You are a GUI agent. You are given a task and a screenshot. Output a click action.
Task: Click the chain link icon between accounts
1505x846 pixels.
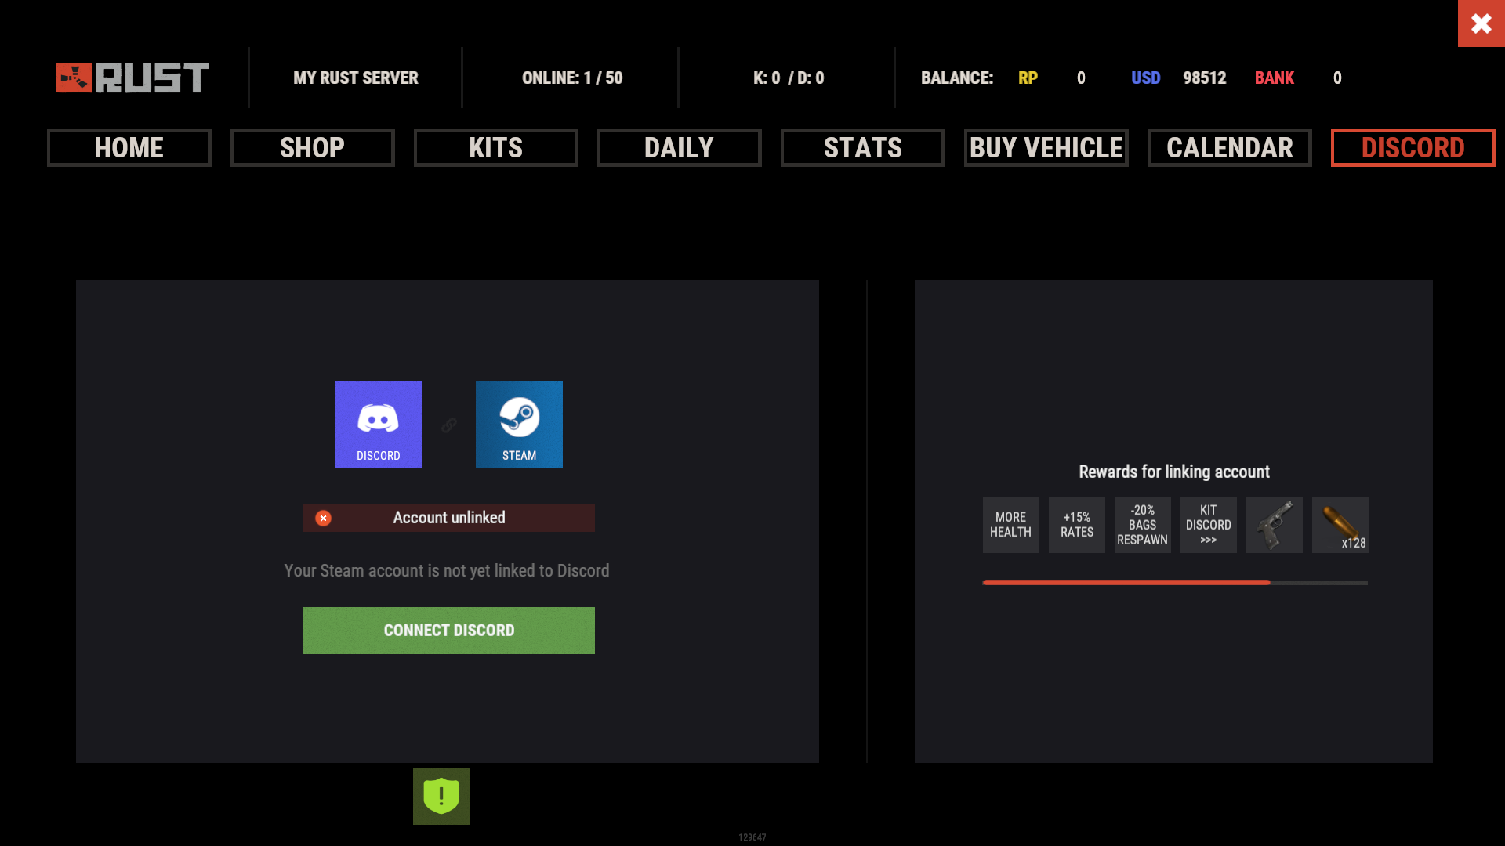(x=449, y=425)
